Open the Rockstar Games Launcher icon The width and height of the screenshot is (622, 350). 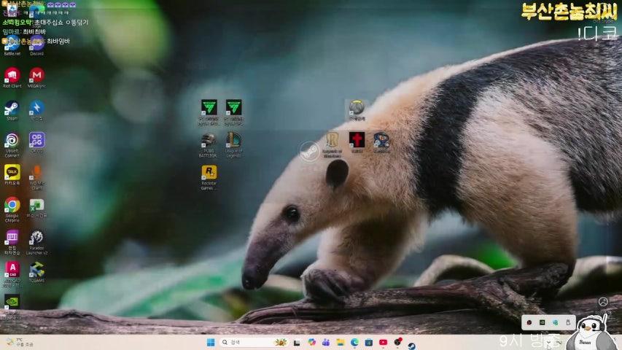(x=209, y=173)
